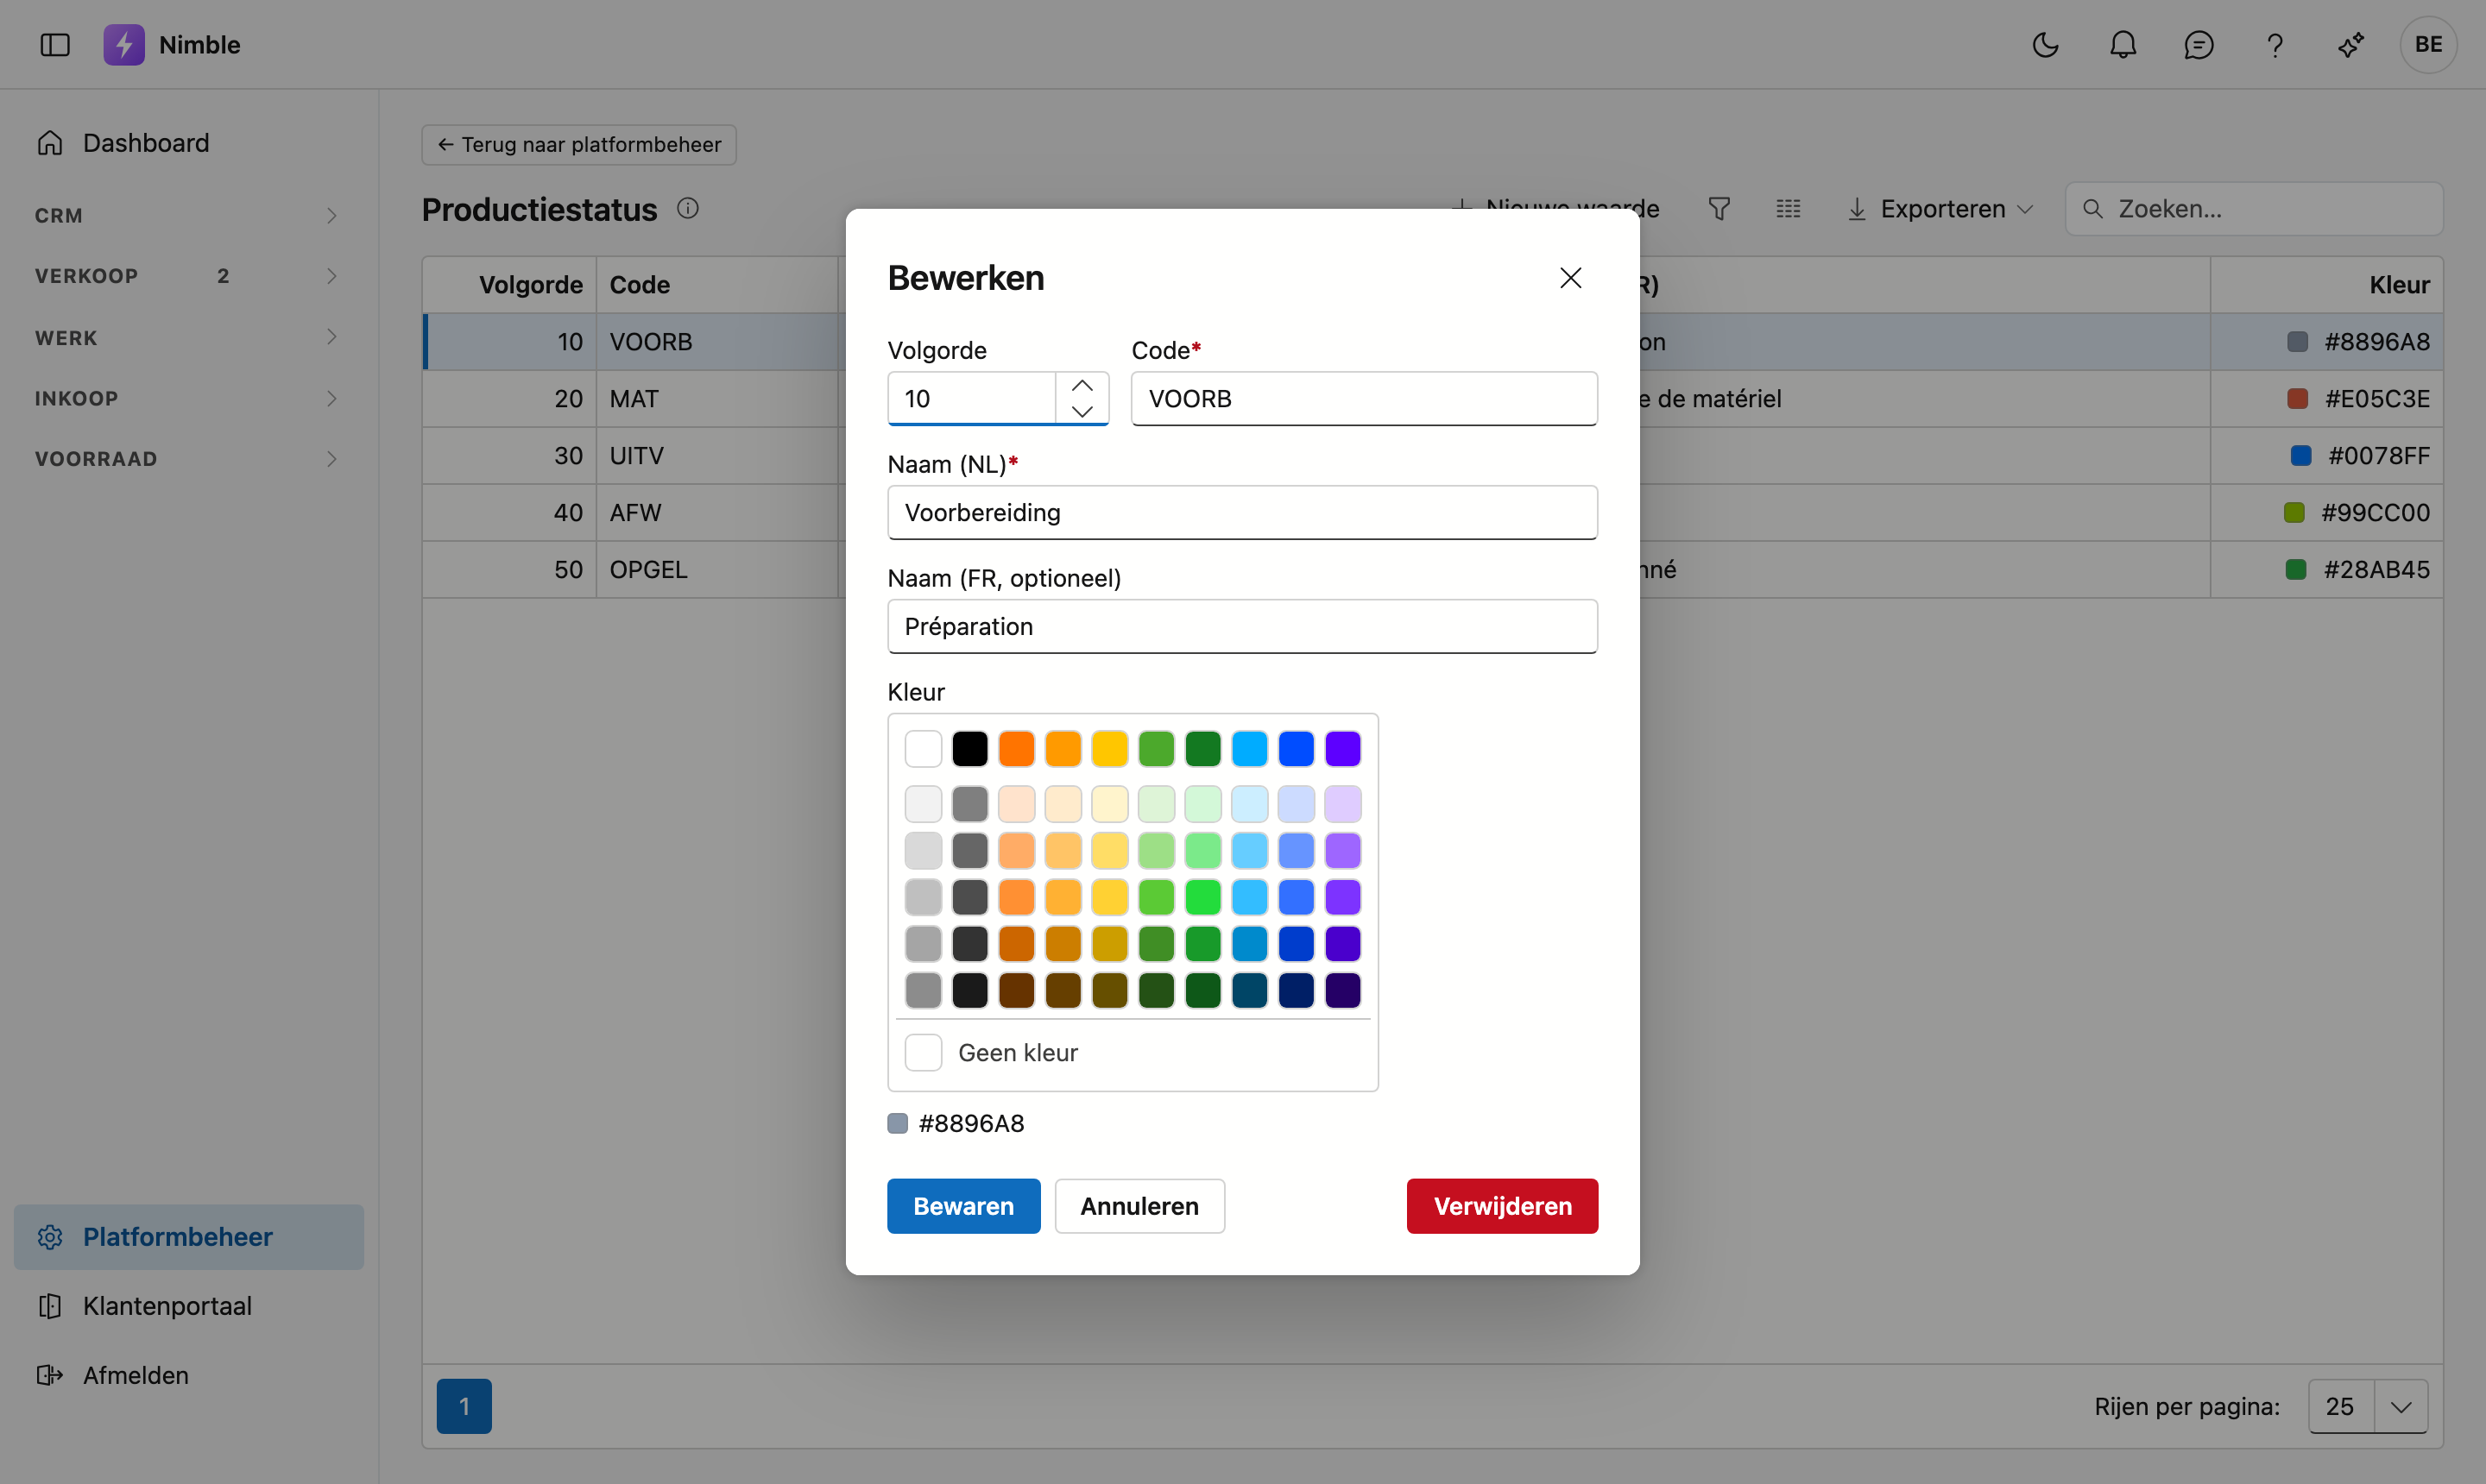Image resolution: width=2486 pixels, height=1484 pixels.
Task: Click the Zoeken search field
Action: [2255, 209]
